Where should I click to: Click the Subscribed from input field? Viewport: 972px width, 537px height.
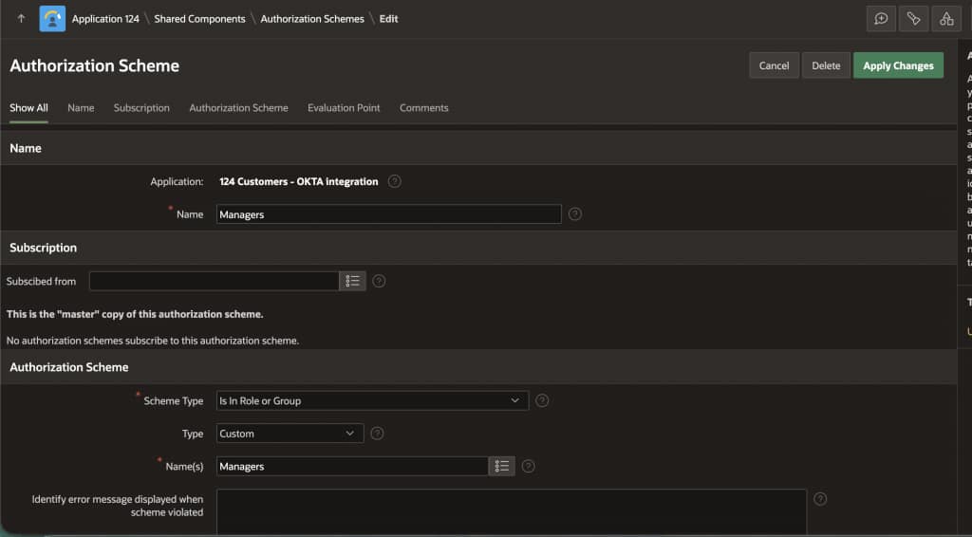tap(215, 281)
